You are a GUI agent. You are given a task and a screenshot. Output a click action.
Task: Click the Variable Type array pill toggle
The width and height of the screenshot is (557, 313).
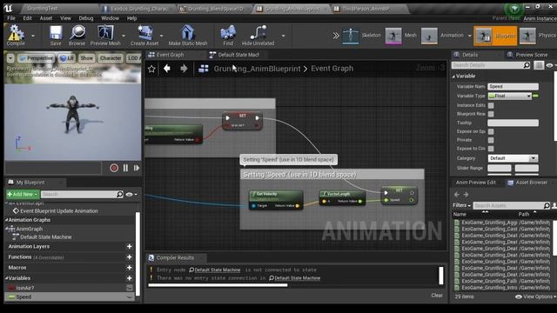click(536, 96)
